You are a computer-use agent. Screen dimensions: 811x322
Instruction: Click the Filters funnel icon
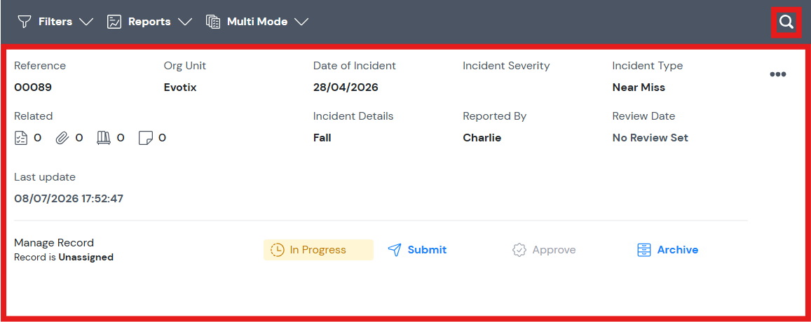pos(25,22)
